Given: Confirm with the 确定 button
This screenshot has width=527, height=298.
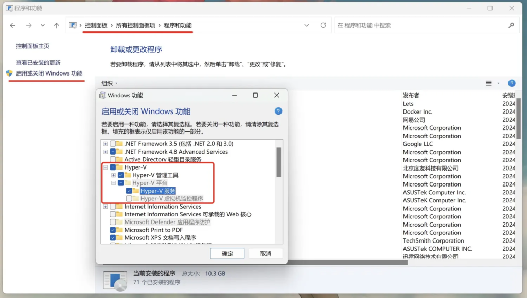Looking at the screenshot, I should 227,254.
